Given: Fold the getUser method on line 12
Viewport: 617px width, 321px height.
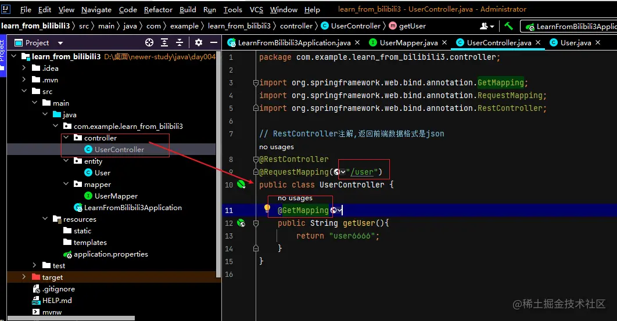Looking at the screenshot, I should [x=256, y=223].
